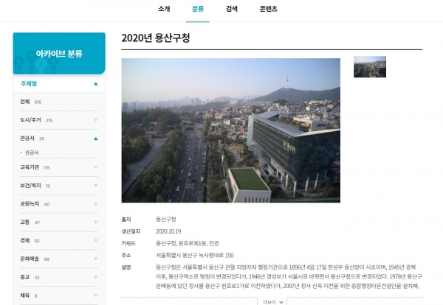Open the main Yongsan-gu Office aerial photo

pyautogui.click(x=231, y=130)
